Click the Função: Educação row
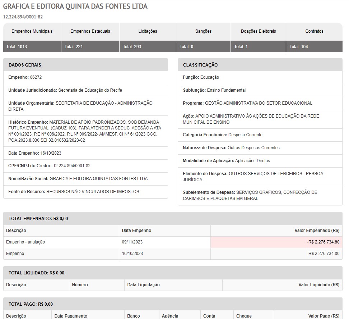 [260, 77]
